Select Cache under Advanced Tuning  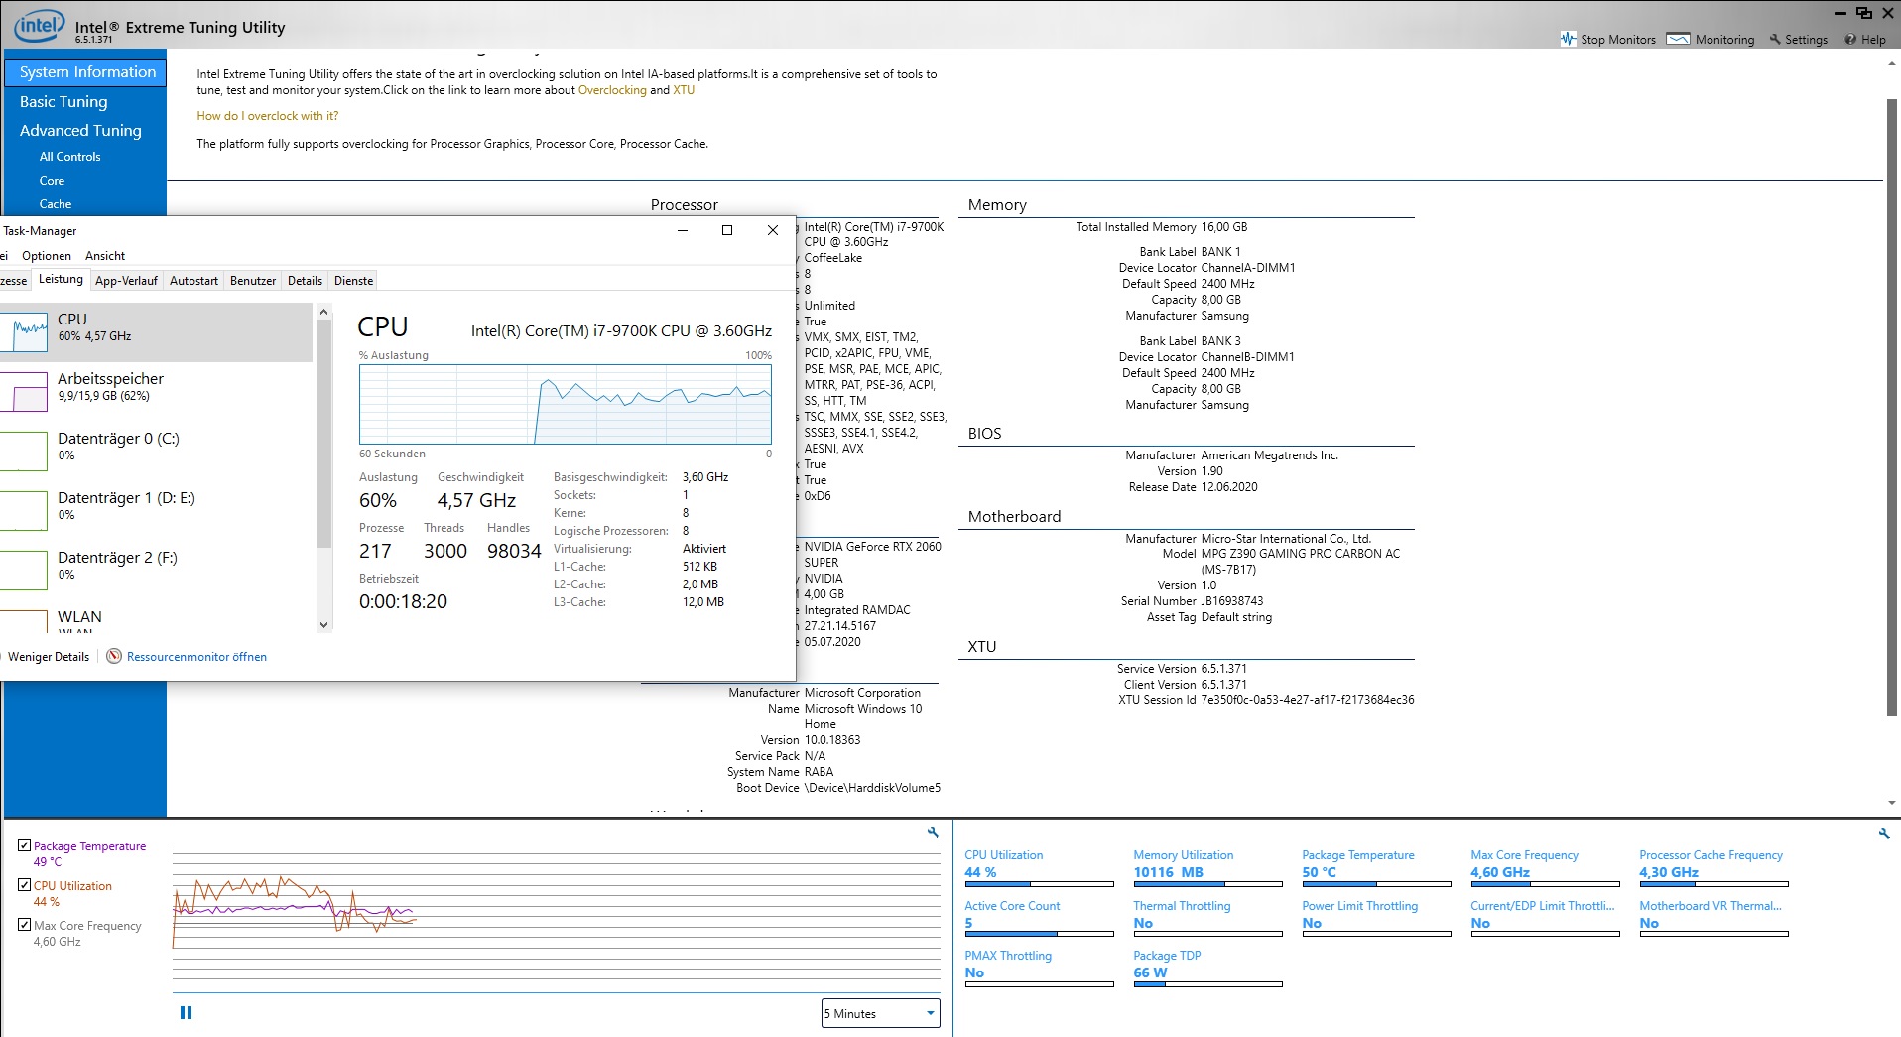coord(56,204)
